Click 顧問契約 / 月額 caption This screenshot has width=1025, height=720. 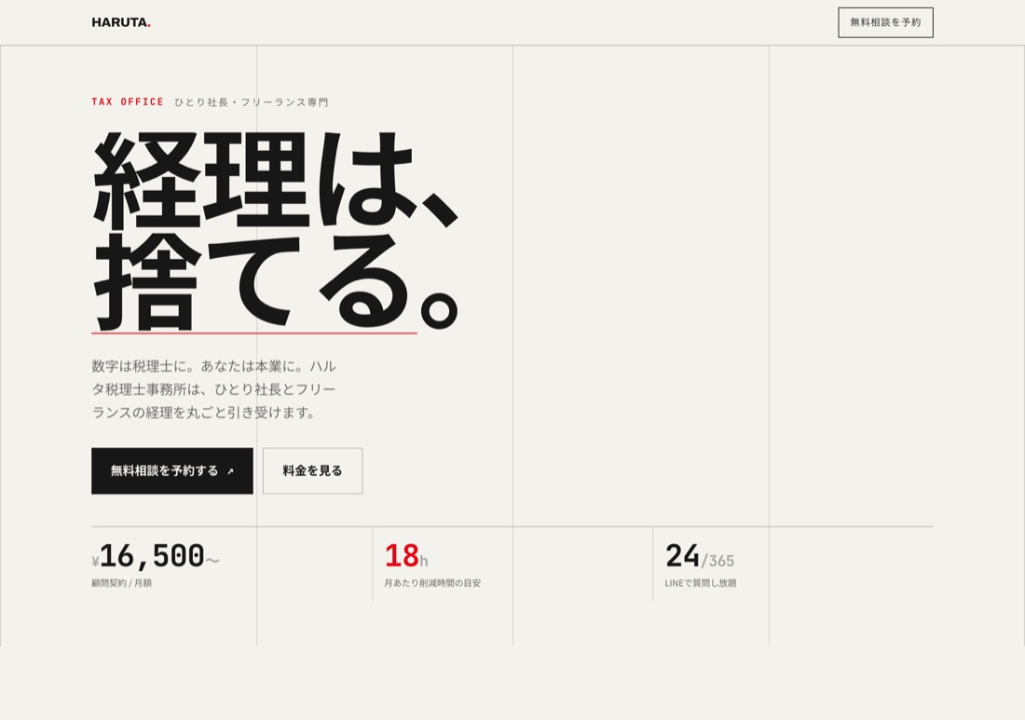coord(121,583)
